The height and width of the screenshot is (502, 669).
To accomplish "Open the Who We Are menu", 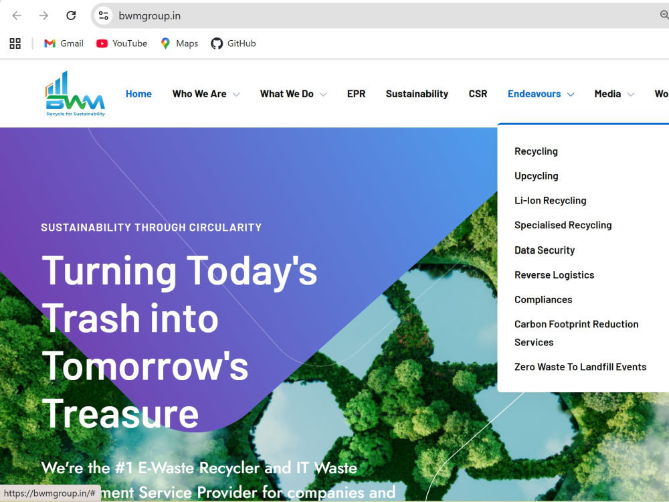I will click(x=199, y=94).
